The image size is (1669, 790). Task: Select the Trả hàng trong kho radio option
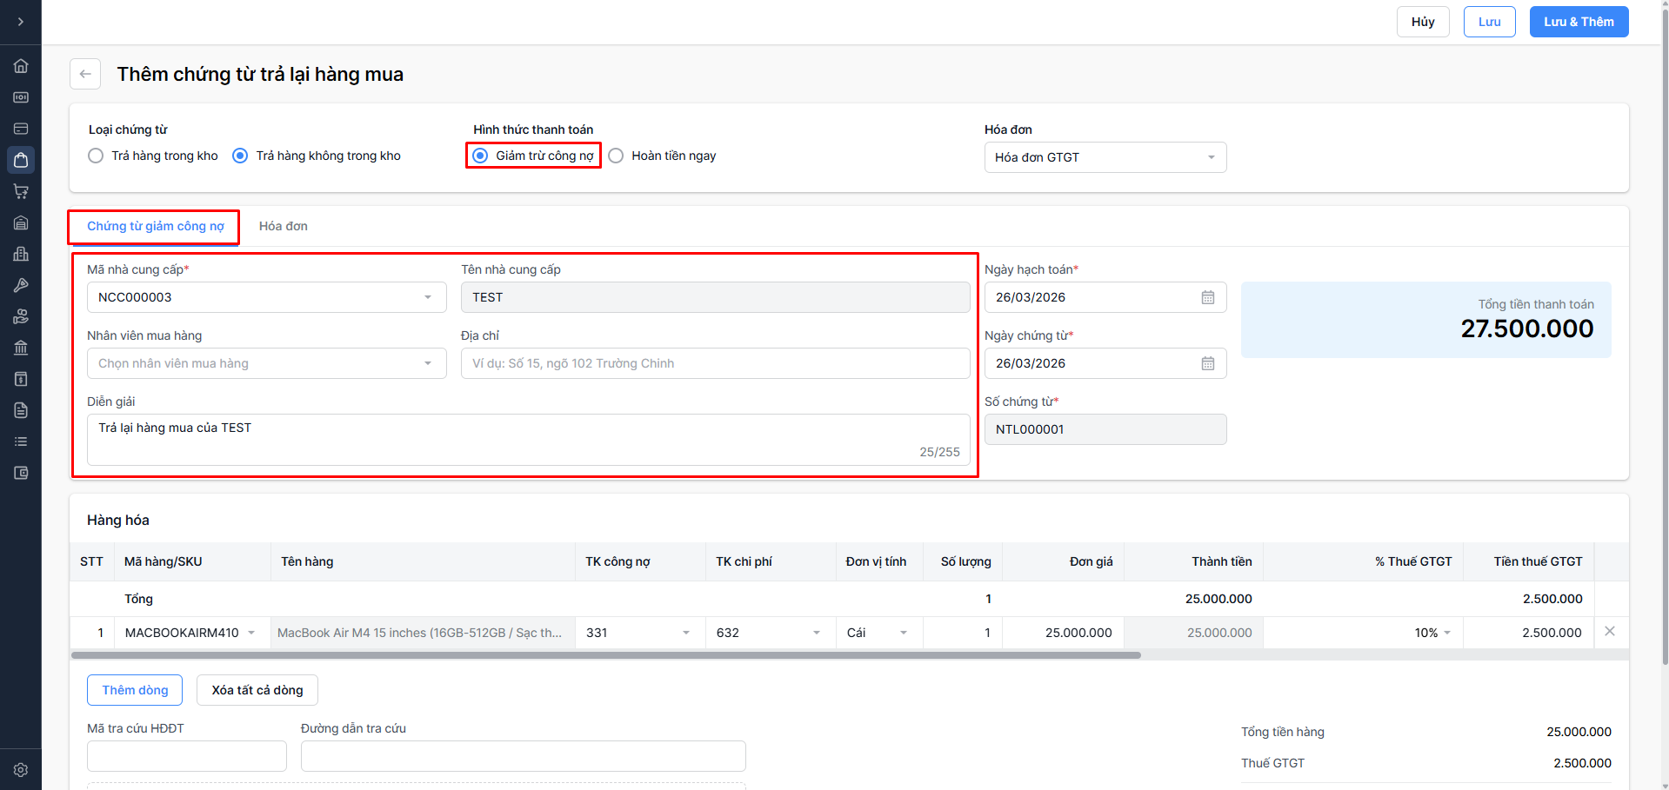(96, 156)
